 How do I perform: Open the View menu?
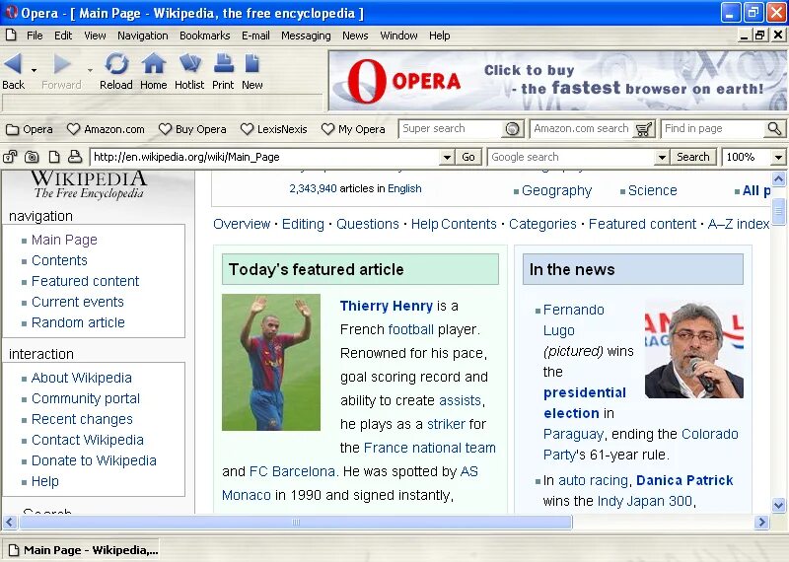95,35
